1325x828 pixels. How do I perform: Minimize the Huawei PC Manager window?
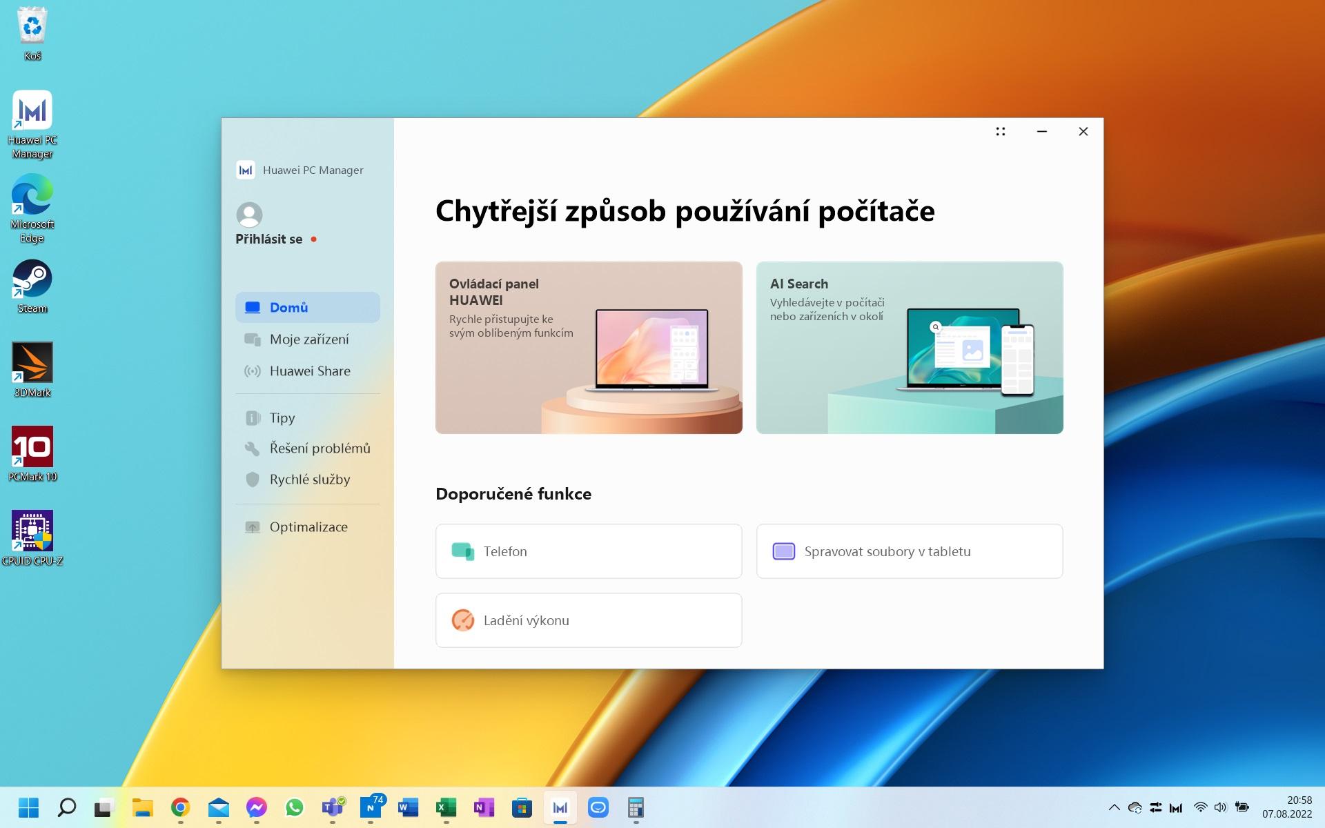point(1042,131)
